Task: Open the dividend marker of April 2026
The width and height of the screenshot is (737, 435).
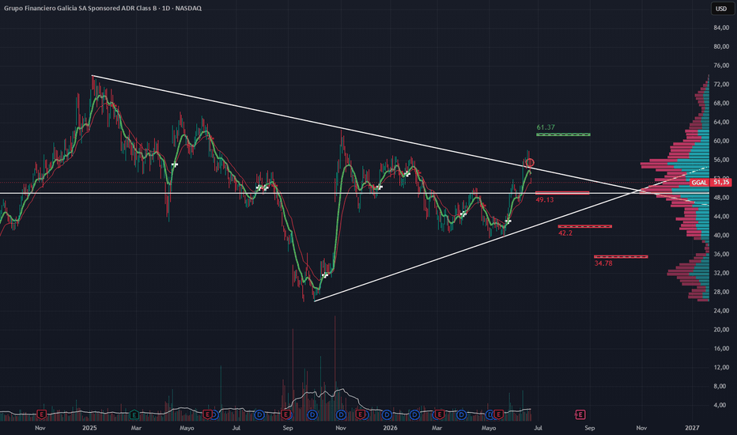Action: point(462,414)
